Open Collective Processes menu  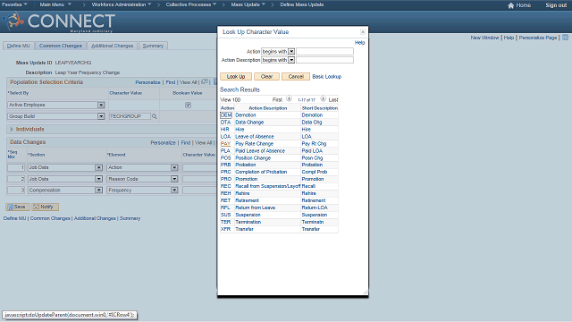pos(190,4)
